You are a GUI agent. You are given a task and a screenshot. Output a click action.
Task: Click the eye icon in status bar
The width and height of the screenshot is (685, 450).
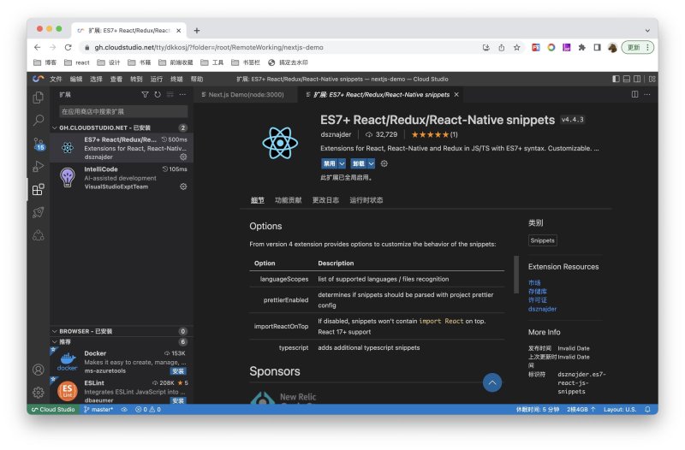[124, 410]
